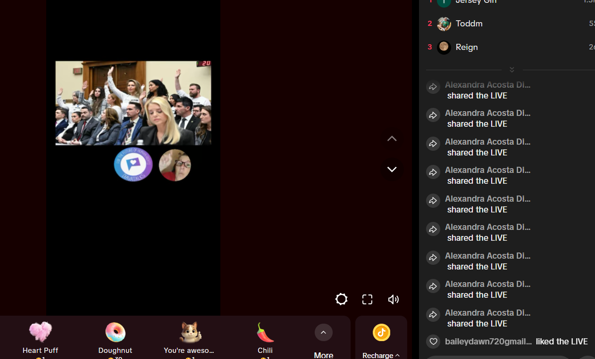Open baileydawn720gmail's profile from chat
This screenshot has width=595, height=359.
click(488, 342)
